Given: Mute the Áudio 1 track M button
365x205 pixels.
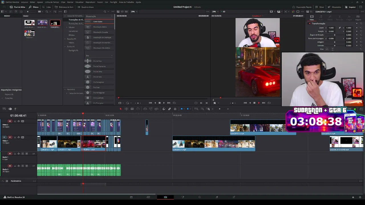Looking at the screenshot, I should [27, 154].
